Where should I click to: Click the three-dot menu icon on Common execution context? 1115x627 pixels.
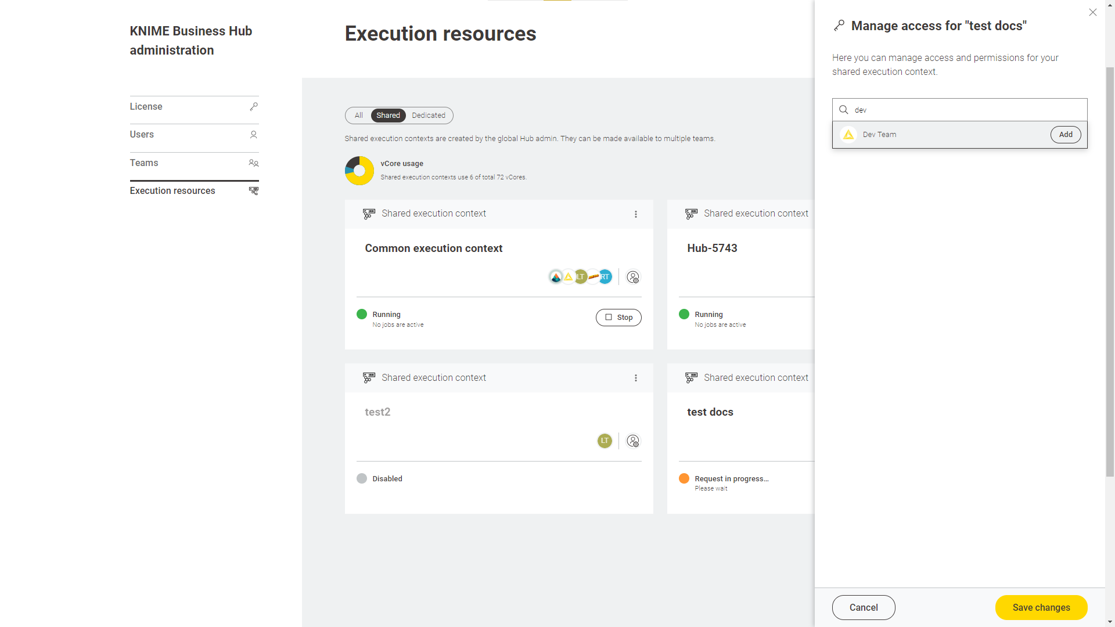pos(636,213)
